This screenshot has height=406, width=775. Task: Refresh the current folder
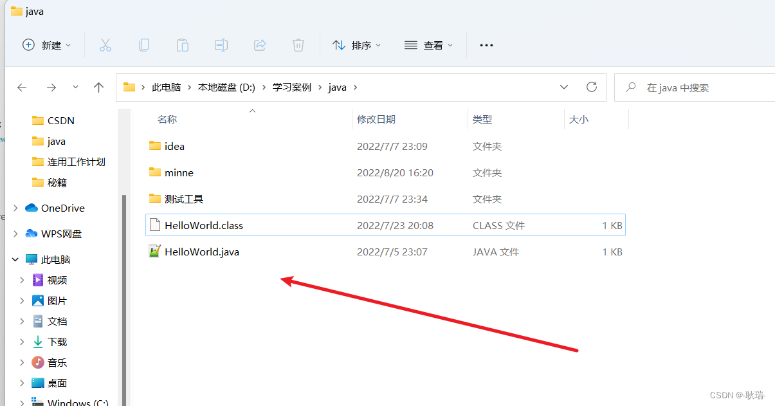coord(592,87)
